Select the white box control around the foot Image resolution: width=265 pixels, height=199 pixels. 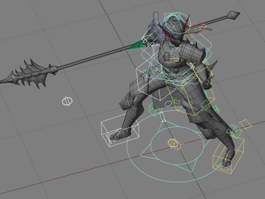(x=120, y=130)
